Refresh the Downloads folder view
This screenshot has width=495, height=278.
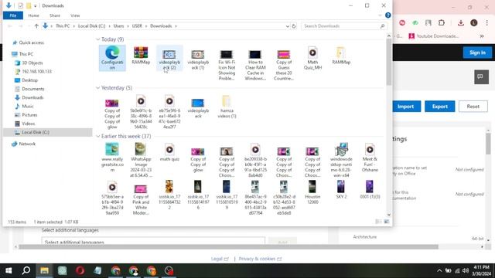point(294,26)
